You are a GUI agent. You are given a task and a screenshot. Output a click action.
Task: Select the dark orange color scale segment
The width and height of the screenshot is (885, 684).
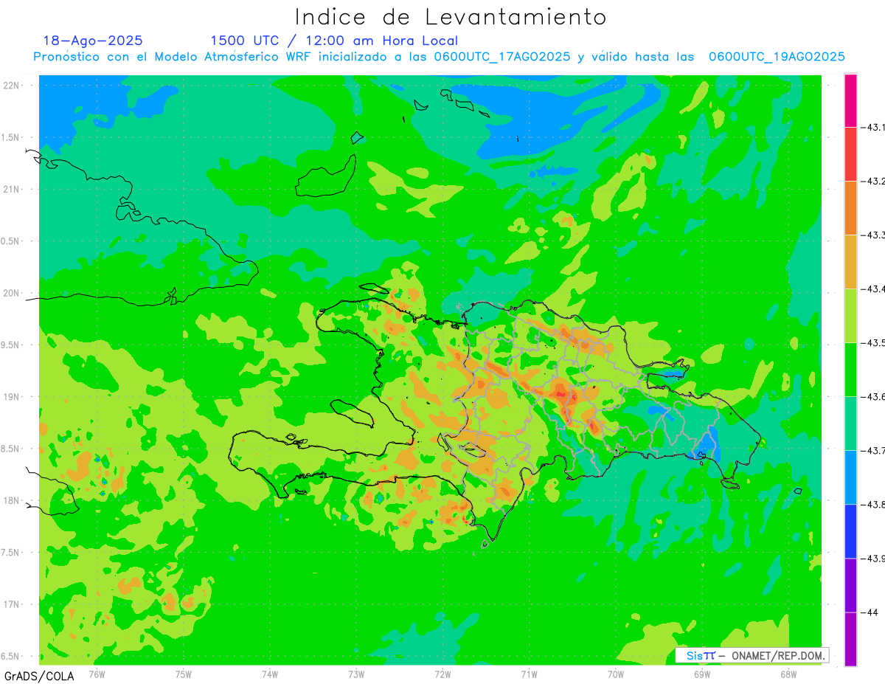850,207
